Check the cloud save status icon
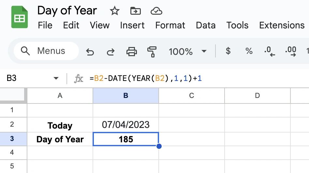309x173 pixels. 156,11
